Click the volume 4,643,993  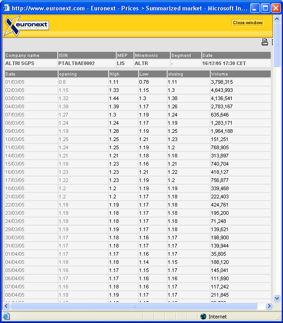222,90
